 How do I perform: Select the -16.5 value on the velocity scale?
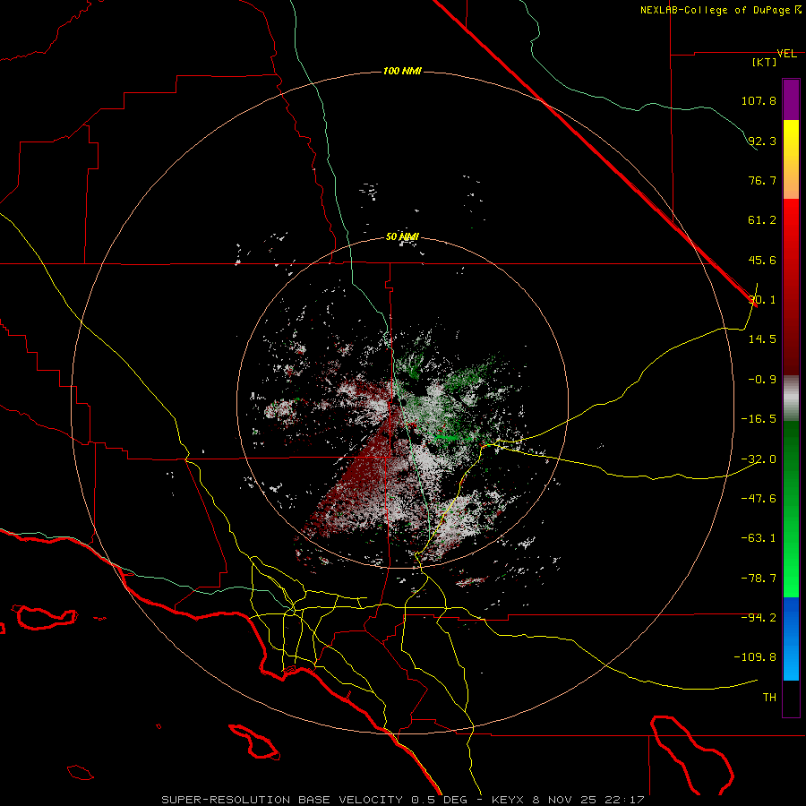759,419
